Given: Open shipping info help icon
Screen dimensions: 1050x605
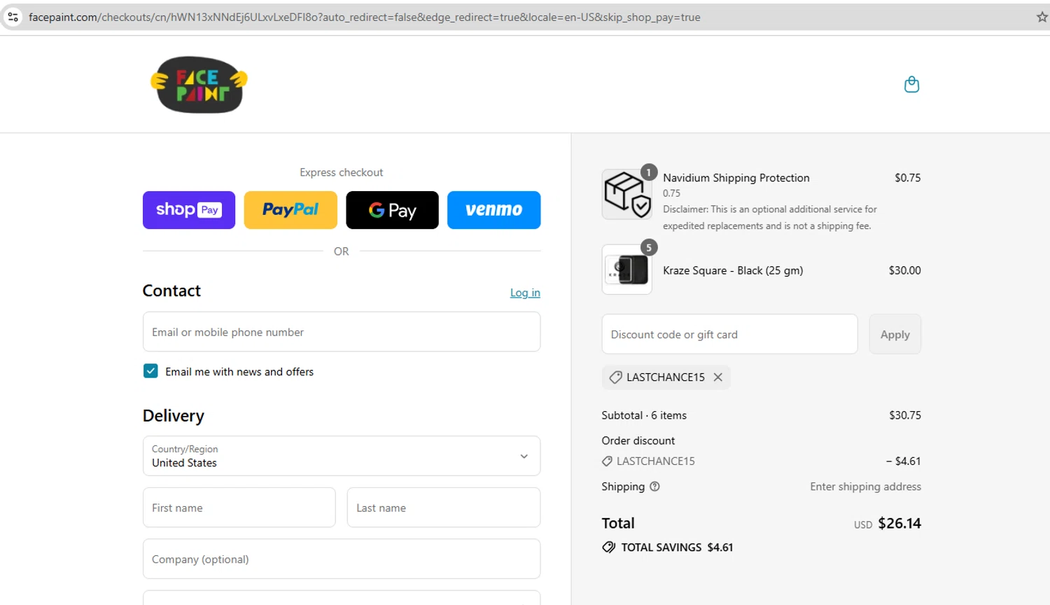Looking at the screenshot, I should 654,487.
